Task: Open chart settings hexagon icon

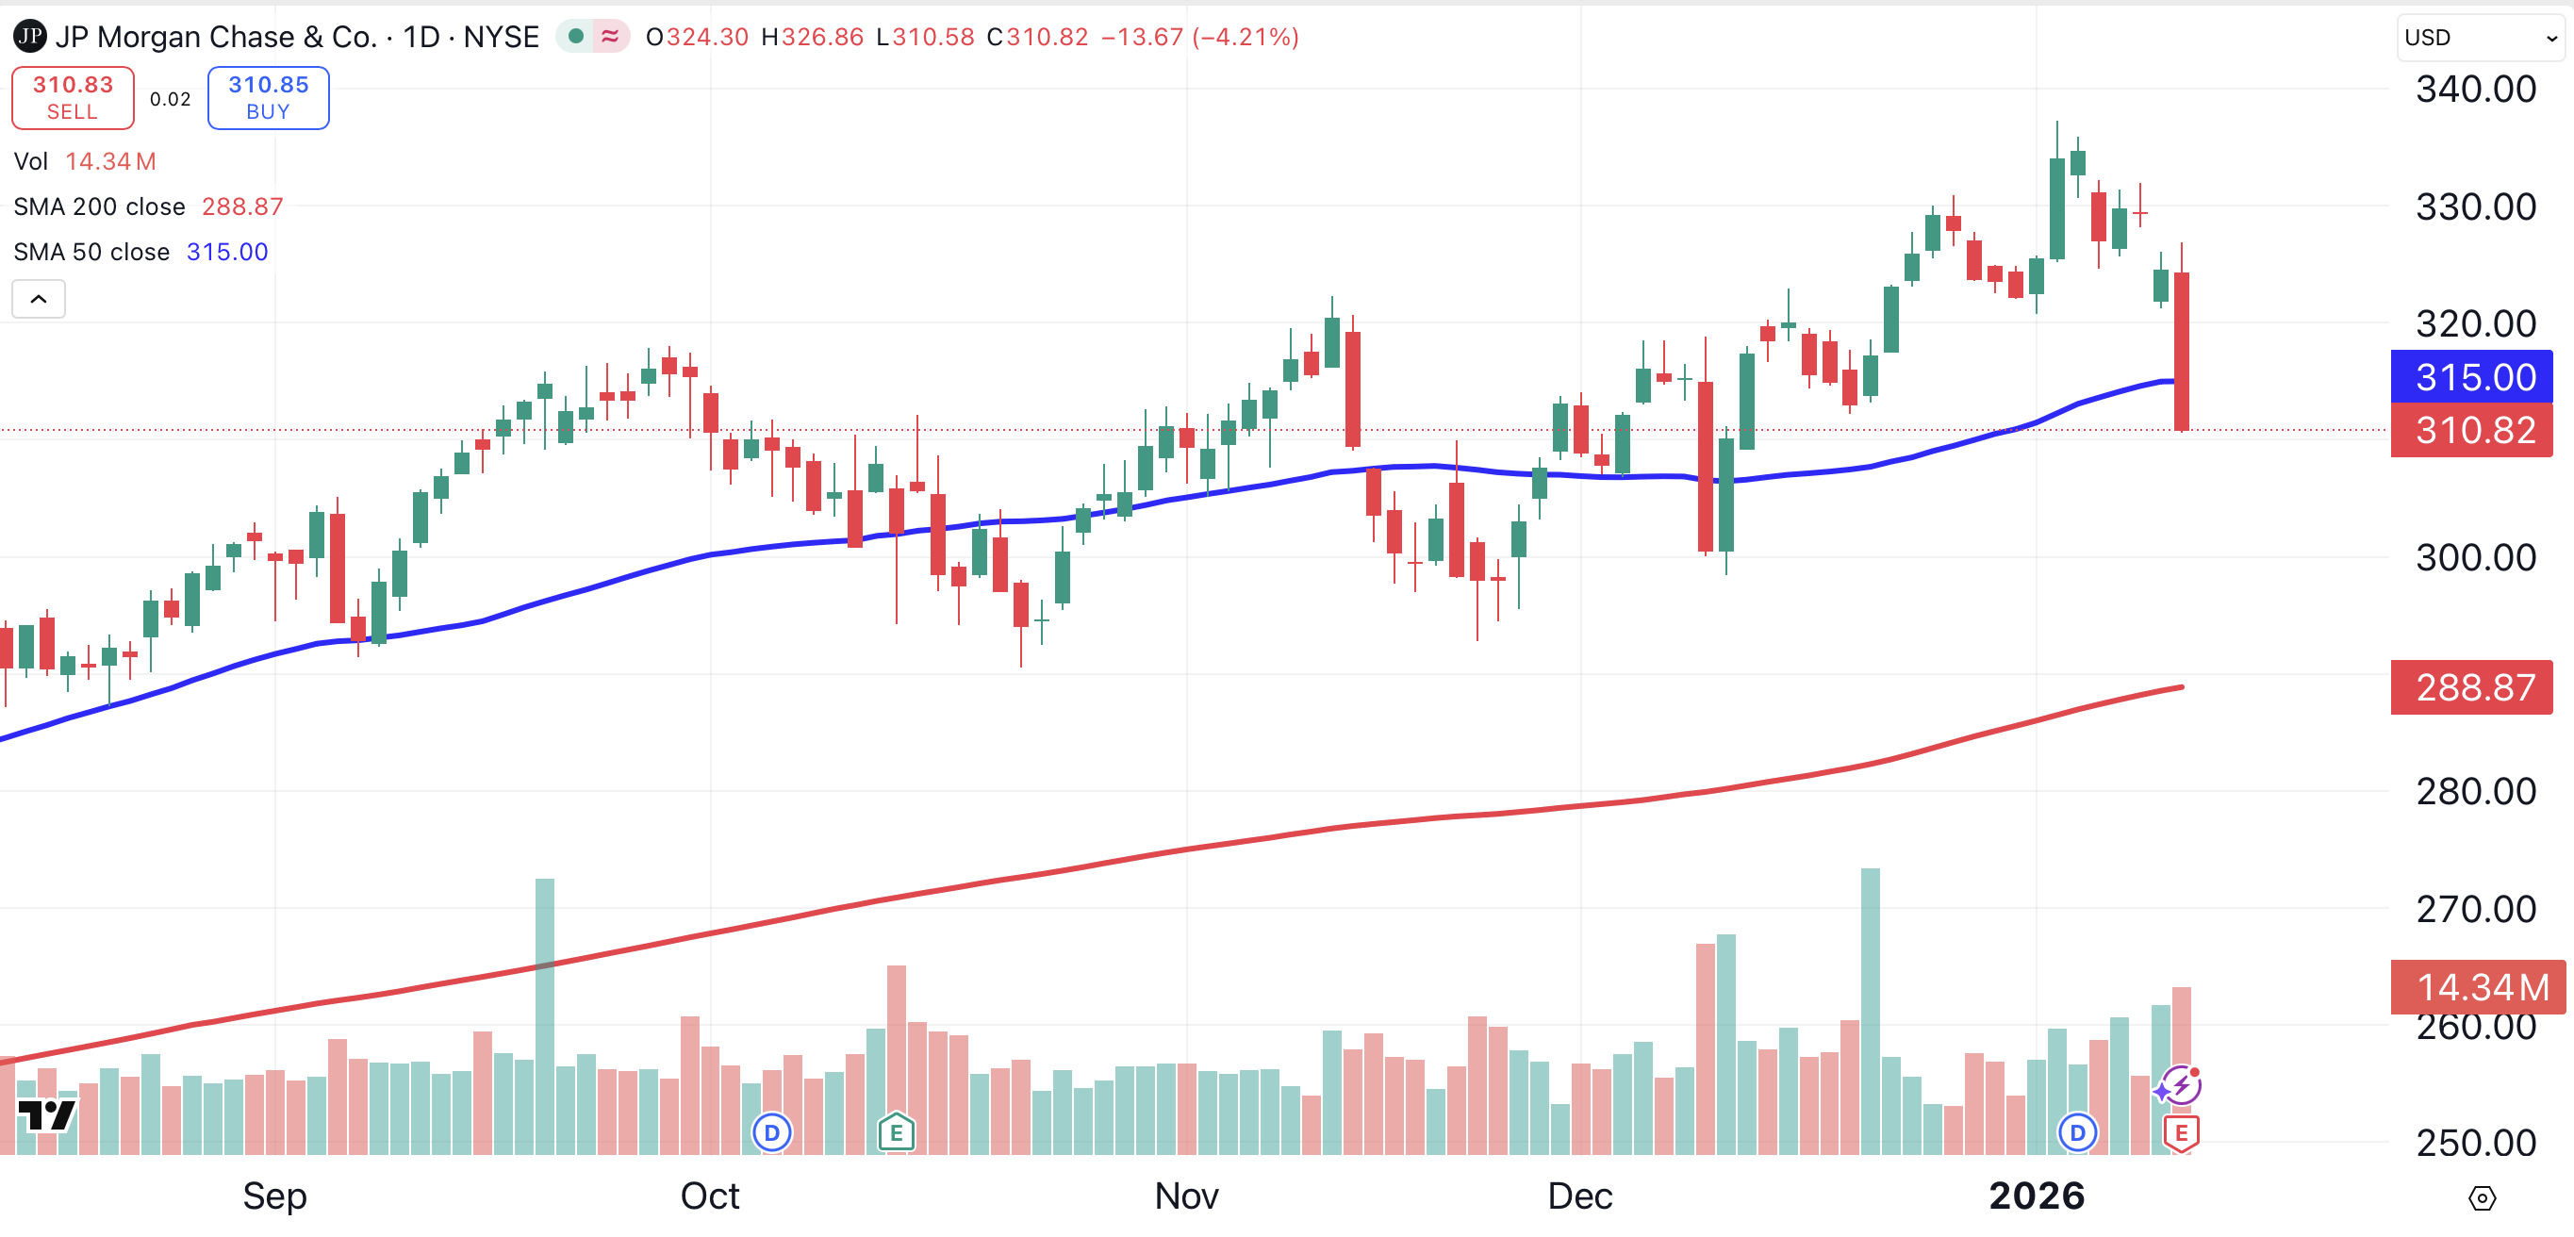Action: tap(2482, 1197)
